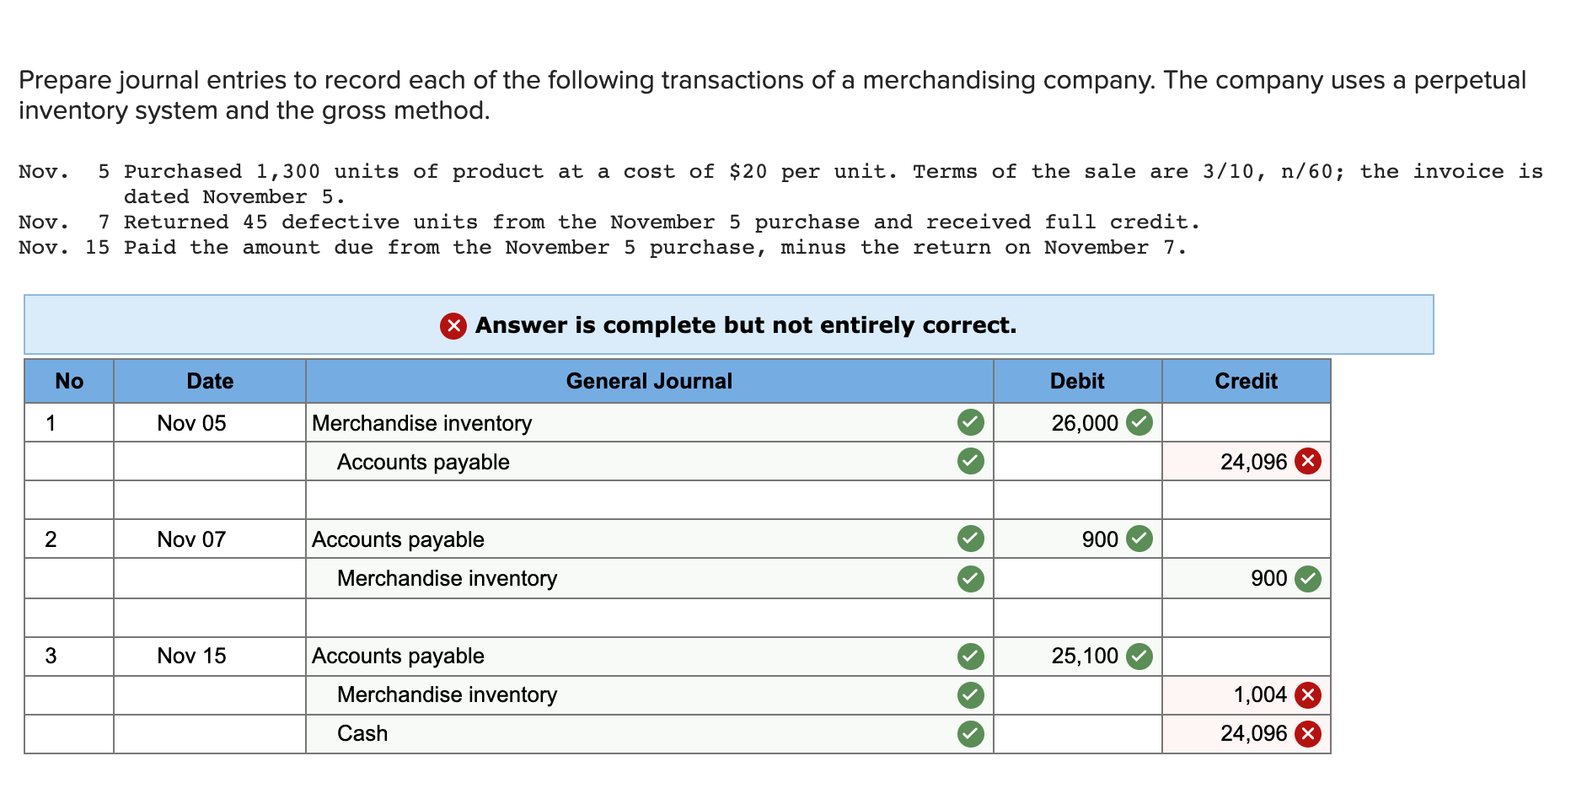Click green checkmark on the Cash account row
The width and height of the screenshot is (1571, 788).
(x=971, y=734)
